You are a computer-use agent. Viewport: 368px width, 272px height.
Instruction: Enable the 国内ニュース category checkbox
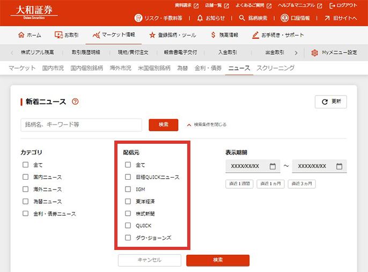coord(25,177)
